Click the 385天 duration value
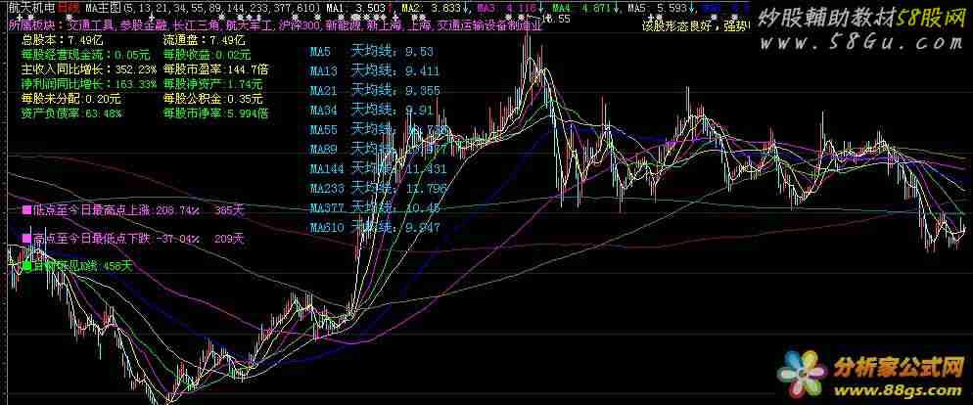 [230, 210]
